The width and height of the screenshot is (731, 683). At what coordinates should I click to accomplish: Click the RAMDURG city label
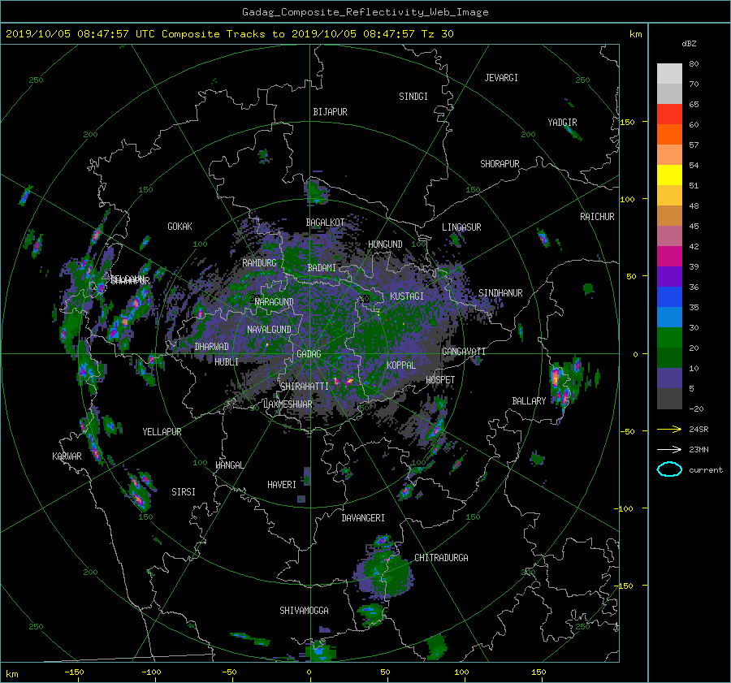(x=259, y=263)
